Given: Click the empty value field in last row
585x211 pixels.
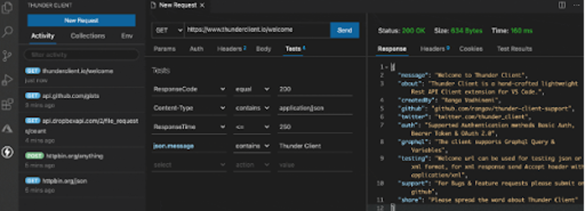Looking at the screenshot, I should point(315,165).
